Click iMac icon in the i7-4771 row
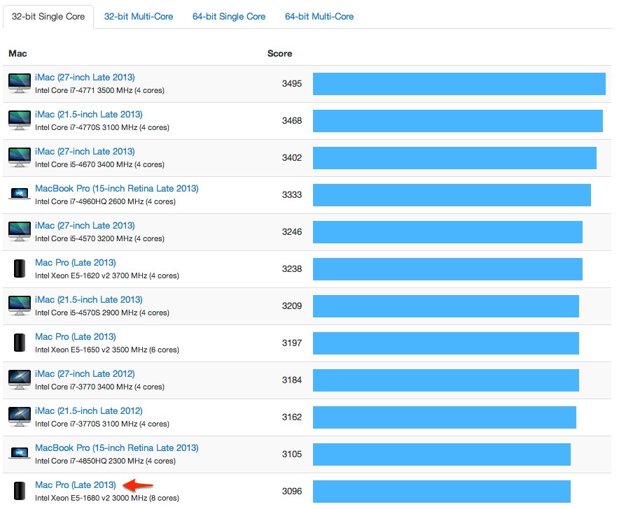 [20, 83]
